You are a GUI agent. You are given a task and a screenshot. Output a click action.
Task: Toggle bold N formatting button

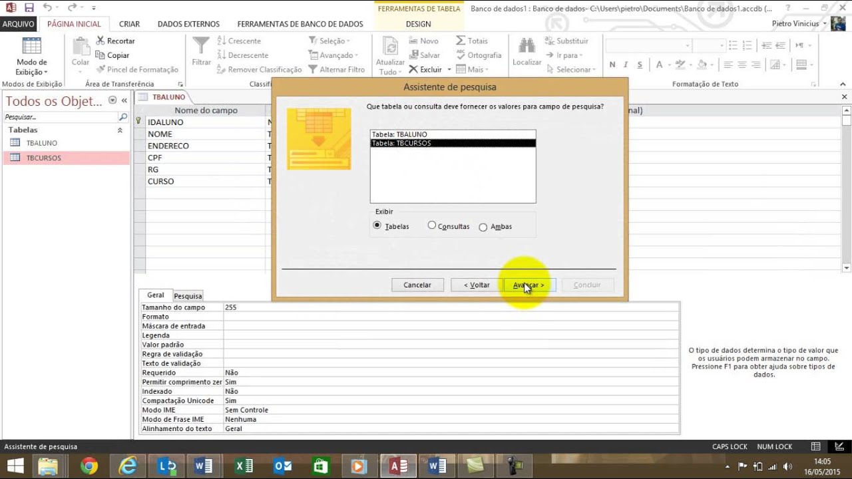[x=612, y=65]
